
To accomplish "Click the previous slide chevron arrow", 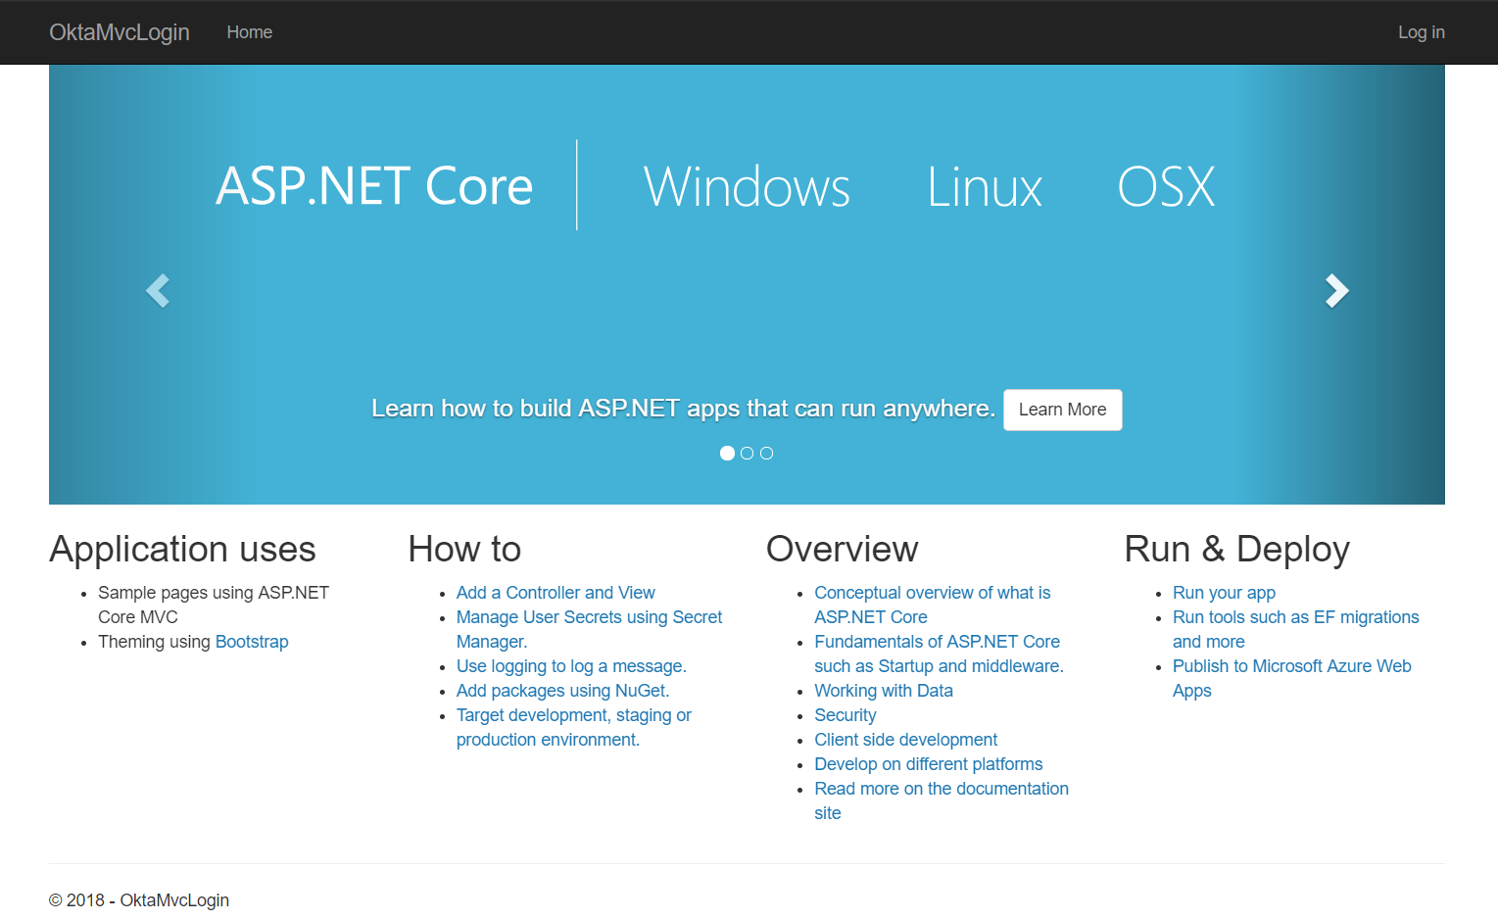I will (158, 290).
